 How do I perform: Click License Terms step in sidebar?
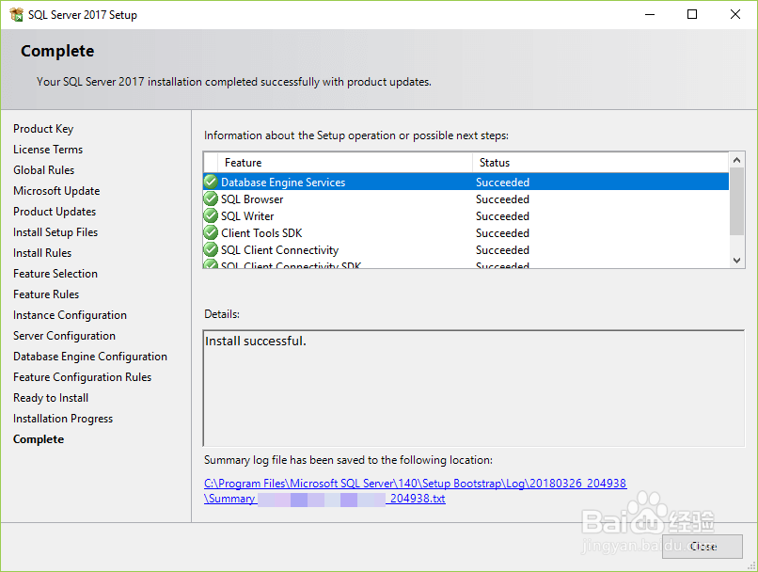tap(48, 150)
